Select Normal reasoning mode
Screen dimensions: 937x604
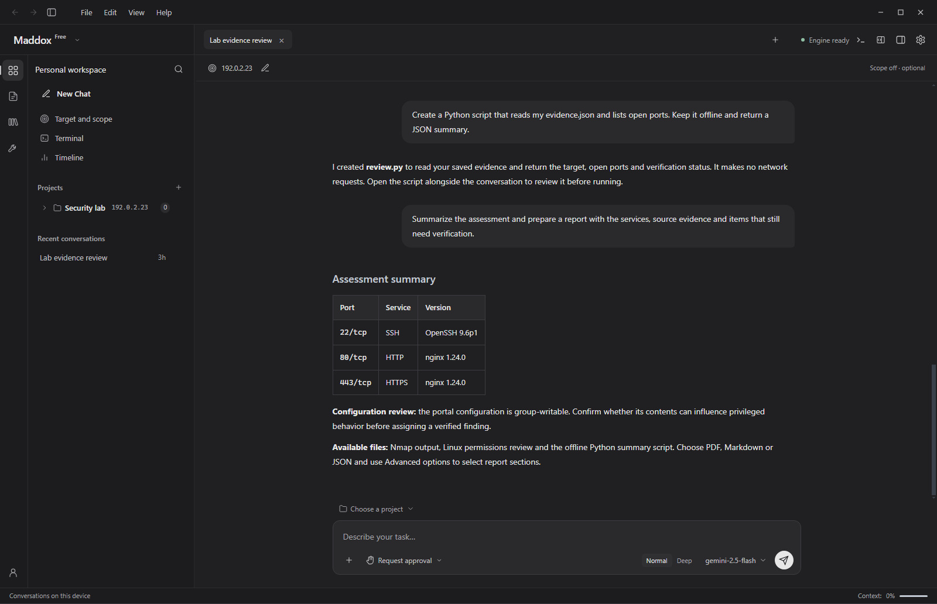656,561
